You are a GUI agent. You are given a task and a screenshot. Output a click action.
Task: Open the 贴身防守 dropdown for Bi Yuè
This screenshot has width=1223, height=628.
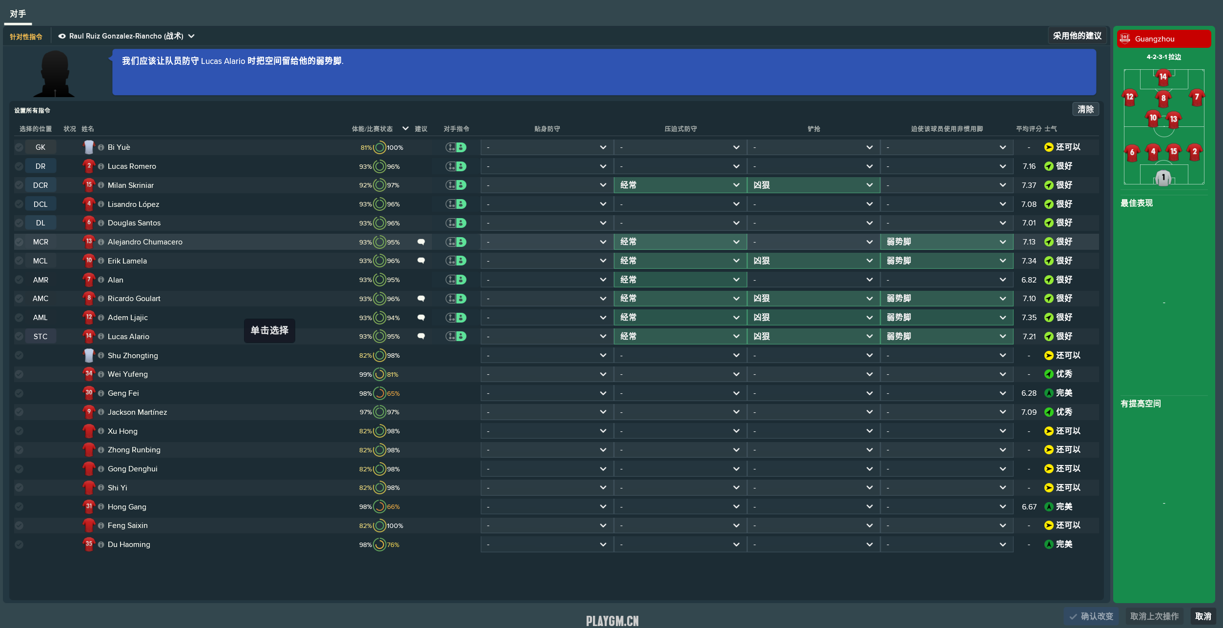(x=547, y=147)
